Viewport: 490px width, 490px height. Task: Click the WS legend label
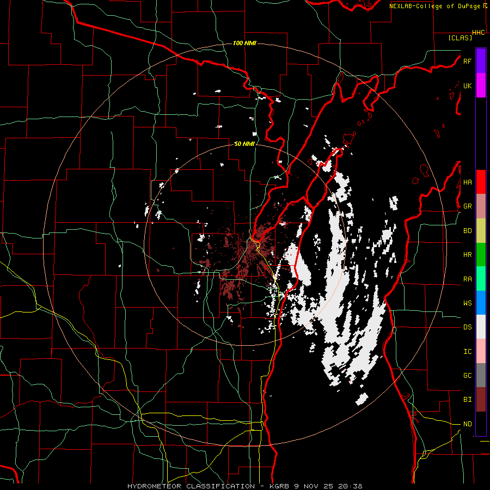[x=467, y=303]
